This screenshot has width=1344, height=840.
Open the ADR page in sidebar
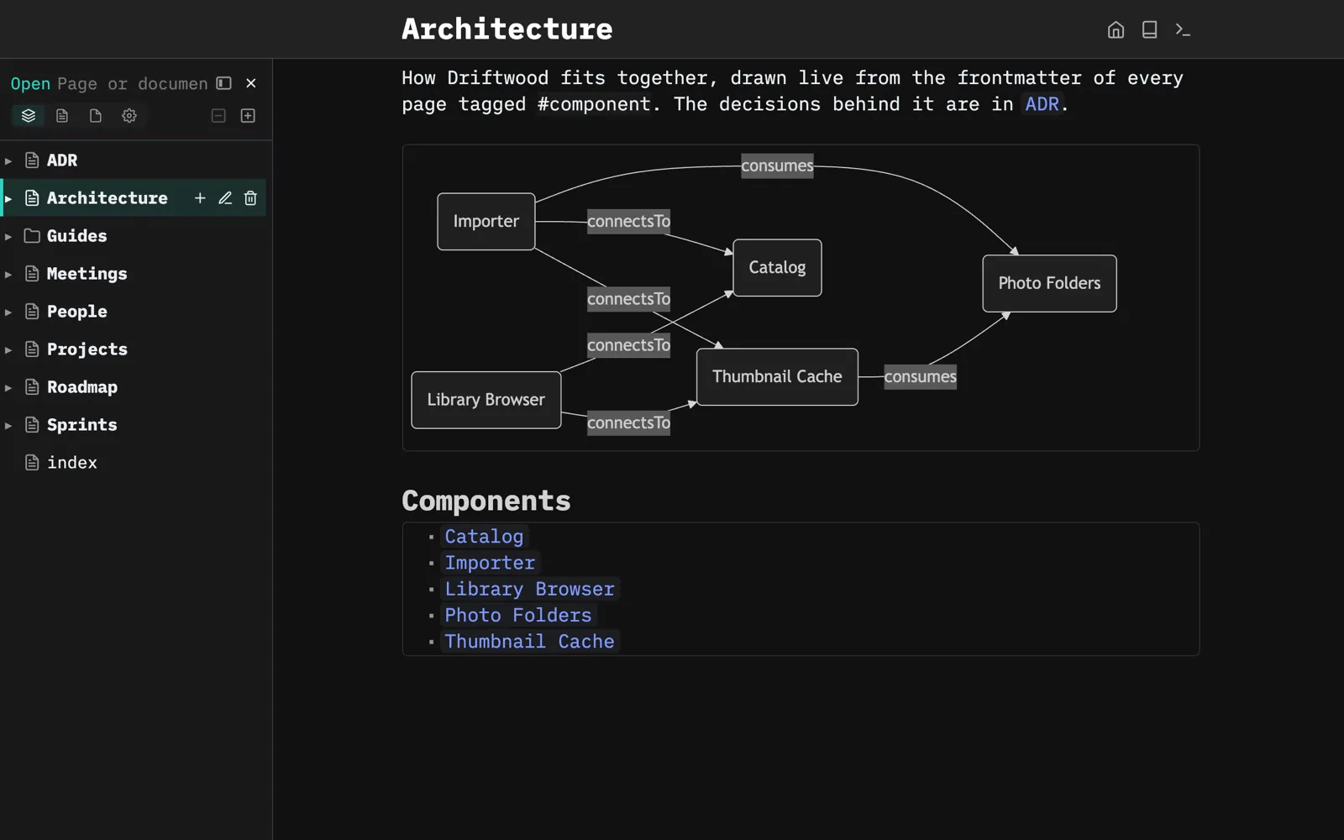[62, 160]
